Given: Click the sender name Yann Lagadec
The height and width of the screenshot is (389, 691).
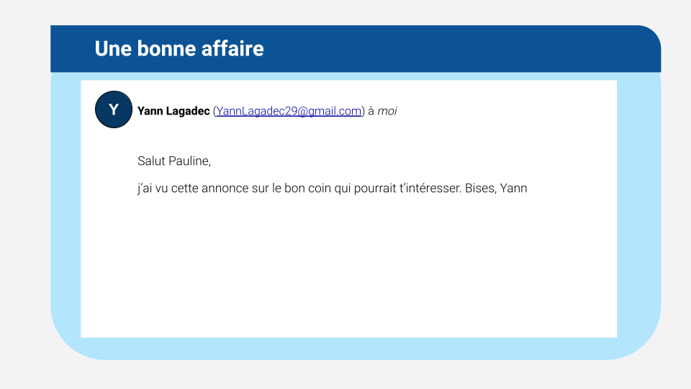Looking at the screenshot, I should tap(173, 111).
